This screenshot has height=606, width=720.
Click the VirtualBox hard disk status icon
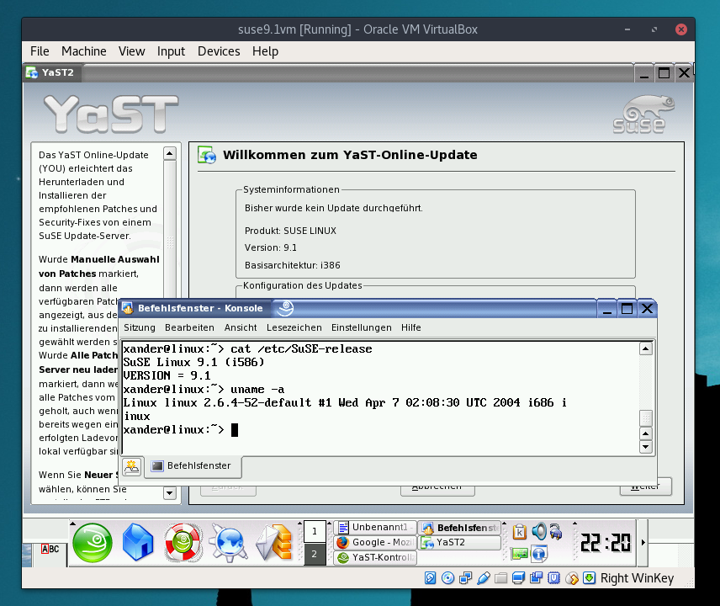click(x=430, y=578)
